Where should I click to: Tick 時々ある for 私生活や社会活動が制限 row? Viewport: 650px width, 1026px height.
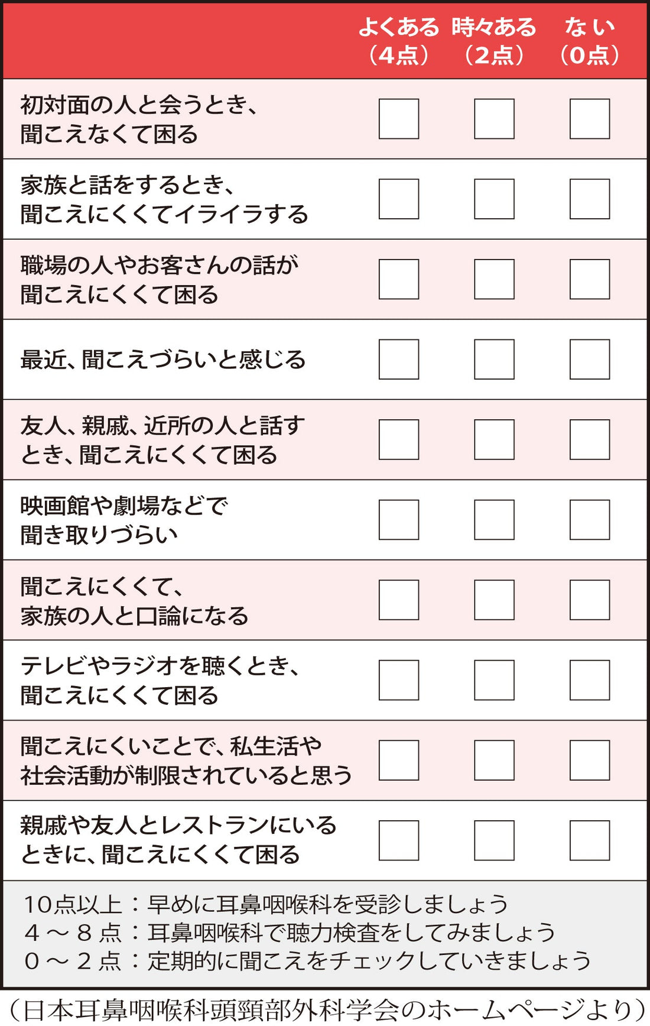(x=494, y=760)
